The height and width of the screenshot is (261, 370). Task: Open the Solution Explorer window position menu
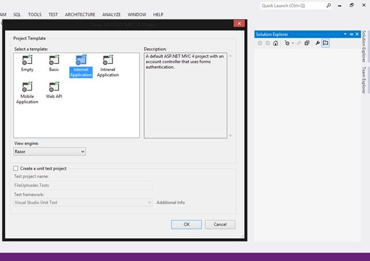click(345, 34)
